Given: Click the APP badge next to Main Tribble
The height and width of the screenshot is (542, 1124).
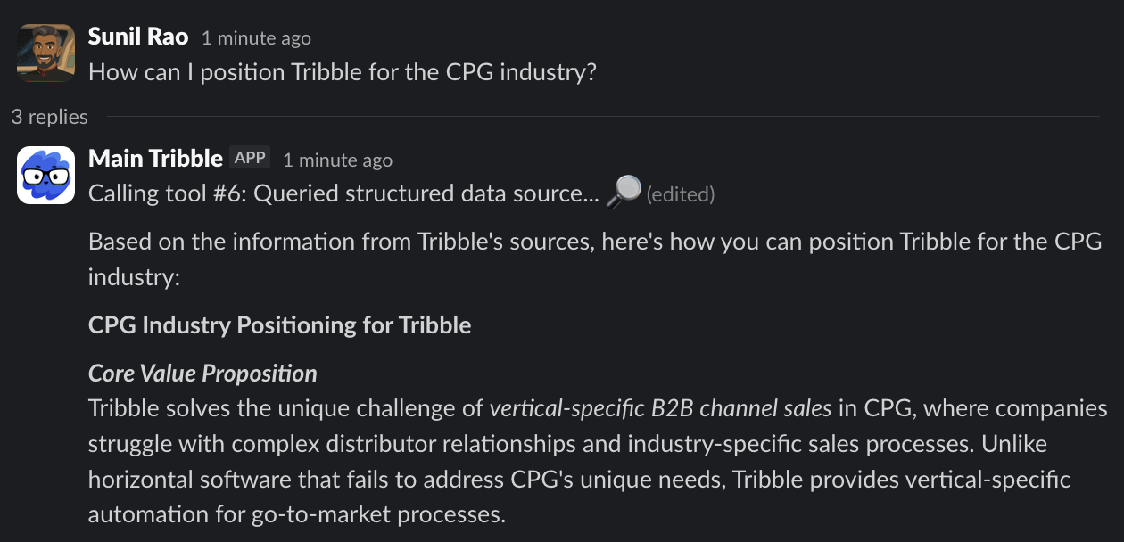Looking at the screenshot, I should tap(251, 157).
